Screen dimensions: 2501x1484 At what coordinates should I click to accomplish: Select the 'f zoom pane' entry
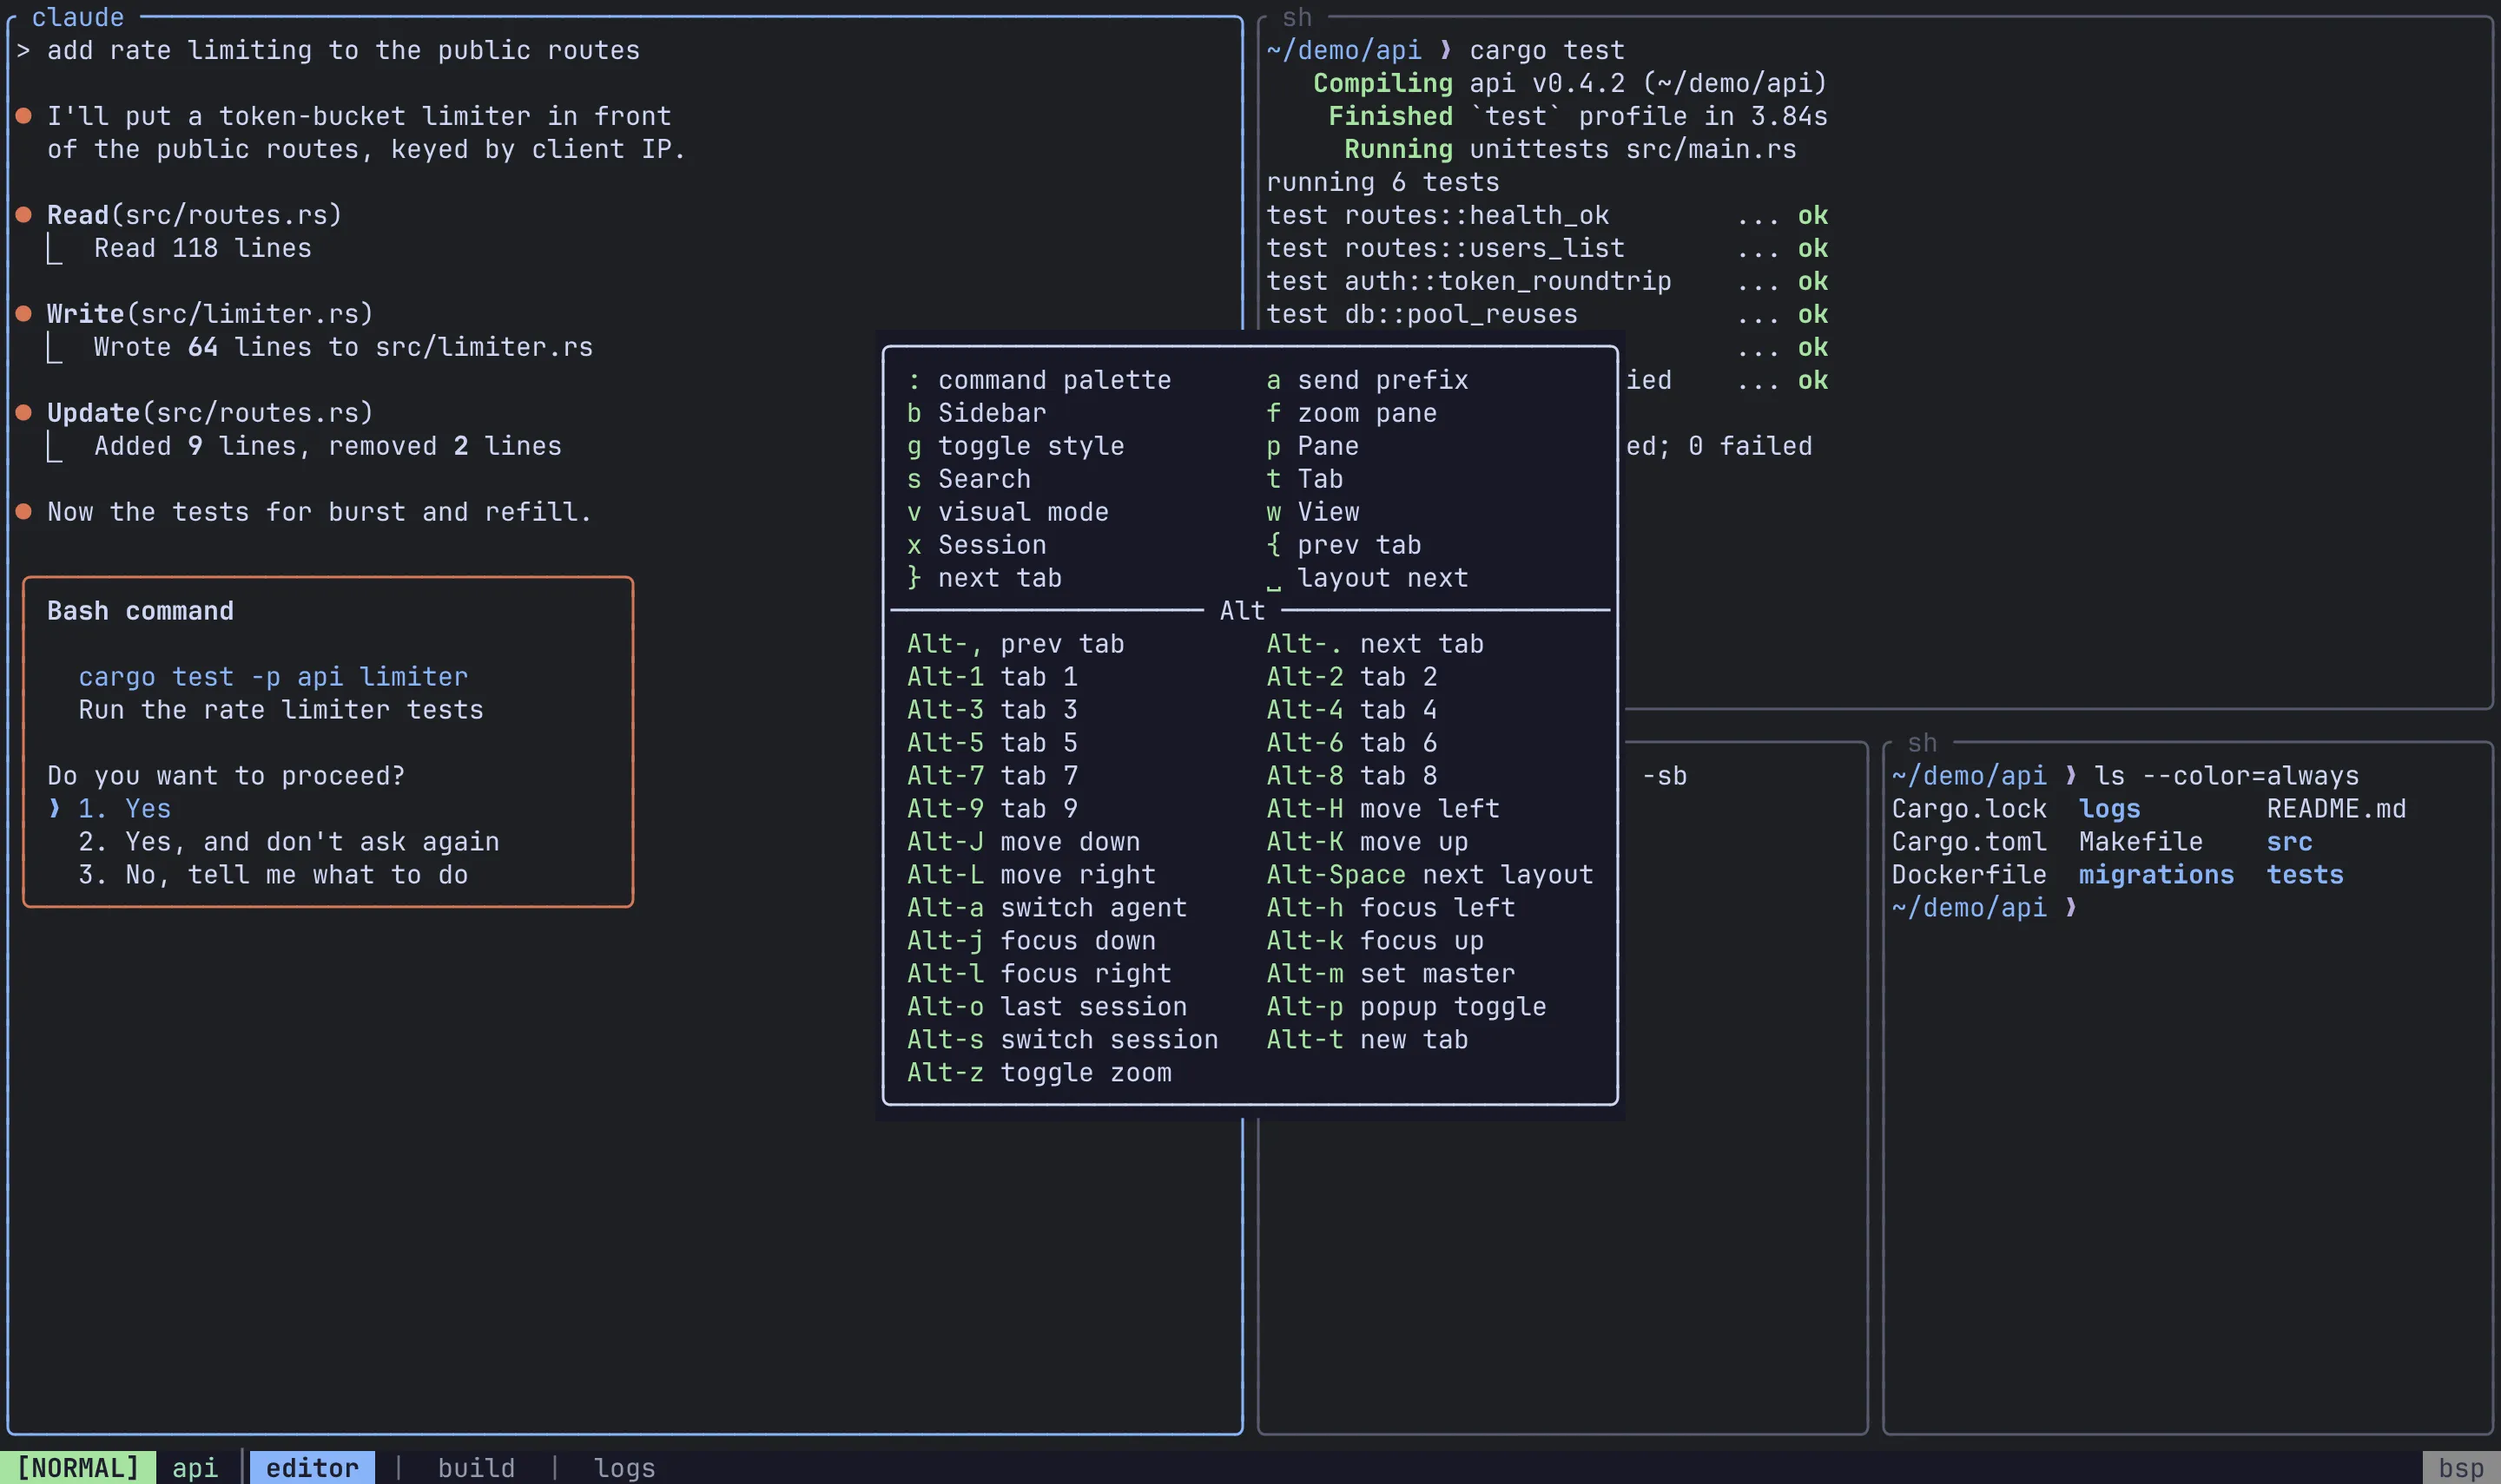(1351, 413)
